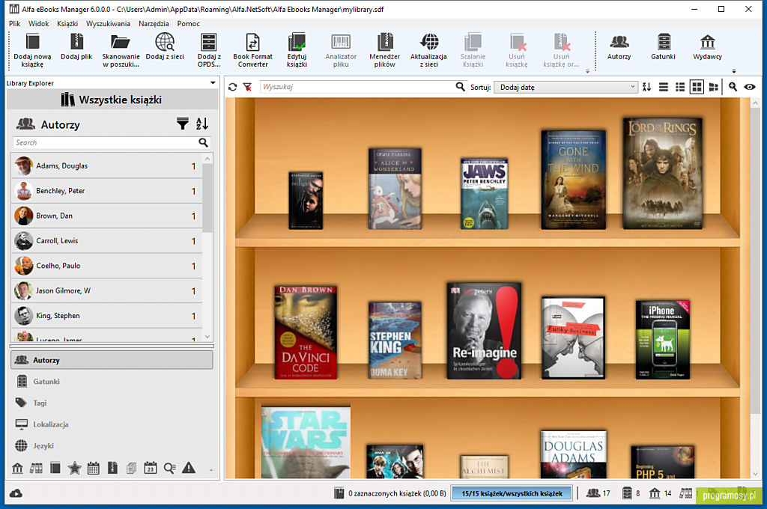Click the 15/15 książek/wszystkich książek status button
The width and height of the screenshot is (767, 509).
(x=512, y=493)
